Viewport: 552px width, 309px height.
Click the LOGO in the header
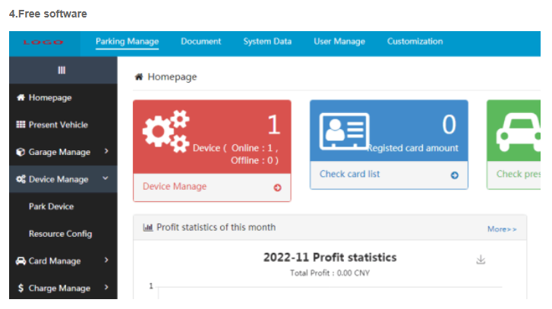[x=43, y=43]
